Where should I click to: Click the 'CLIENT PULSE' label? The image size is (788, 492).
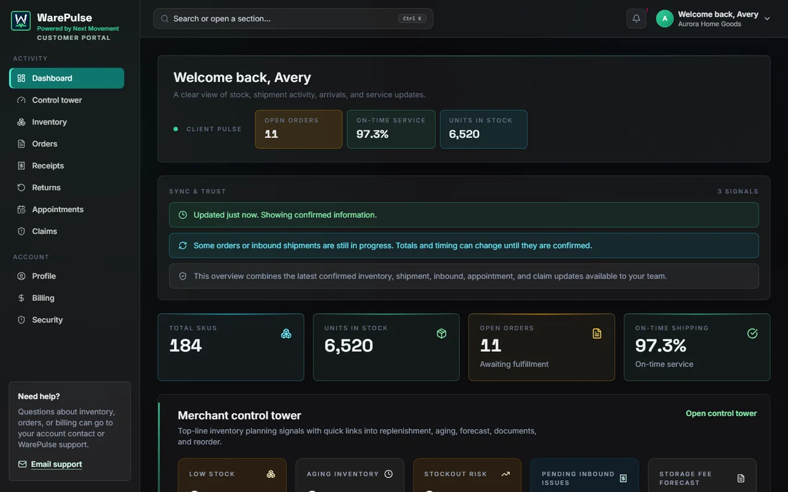(x=214, y=129)
